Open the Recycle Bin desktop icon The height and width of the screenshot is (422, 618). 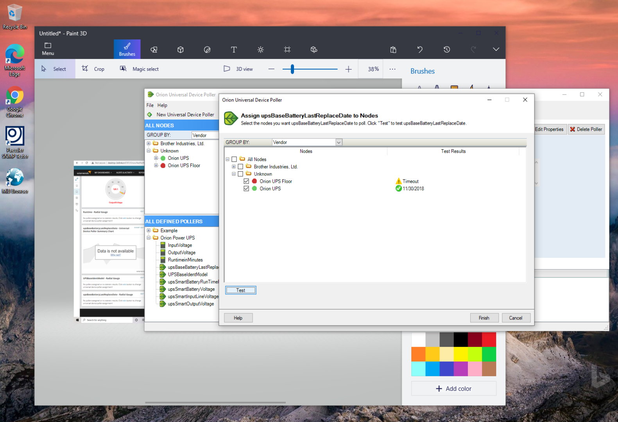[x=15, y=16]
